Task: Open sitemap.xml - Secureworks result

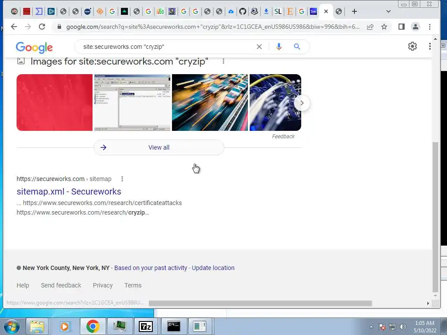Action: (x=69, y=191)
